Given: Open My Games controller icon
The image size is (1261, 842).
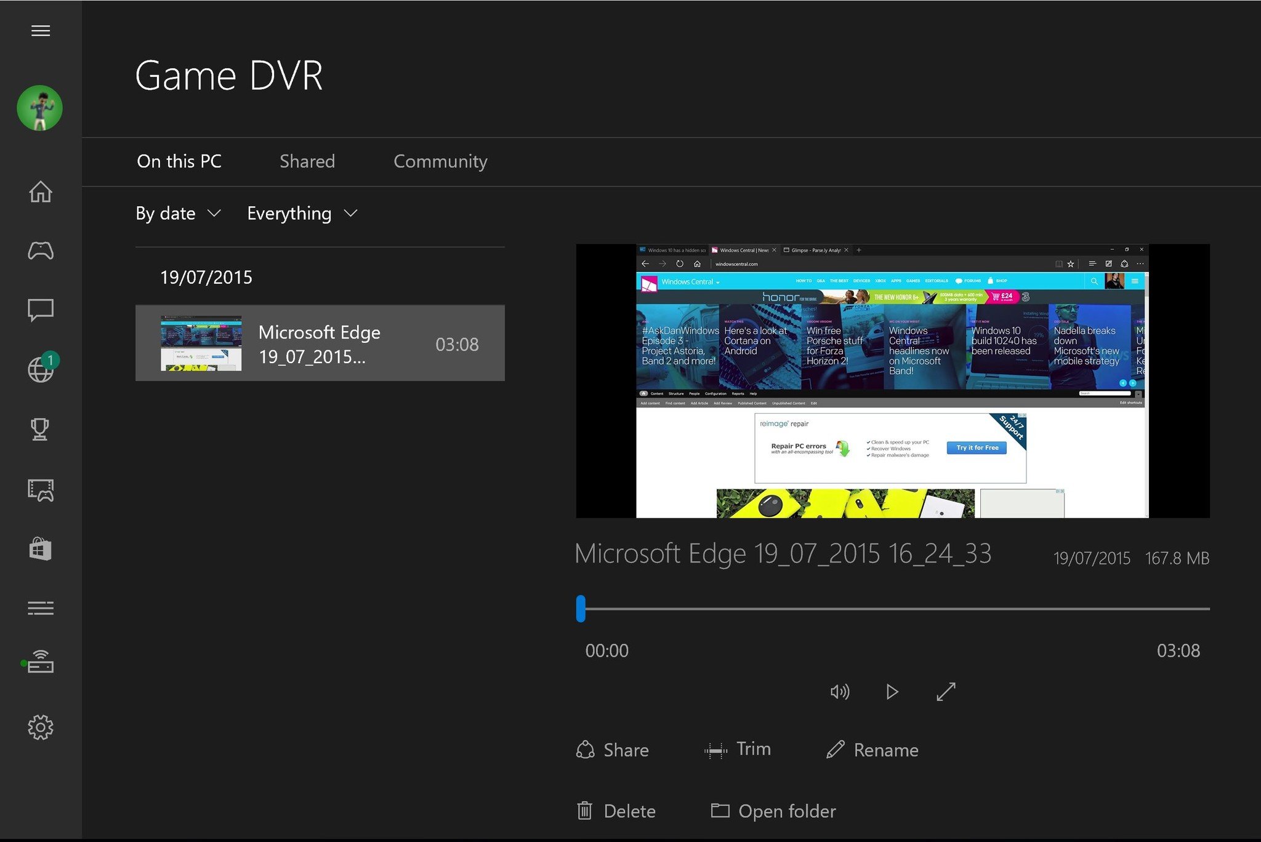Looking at the screenshot, I should tap(41, 251).
